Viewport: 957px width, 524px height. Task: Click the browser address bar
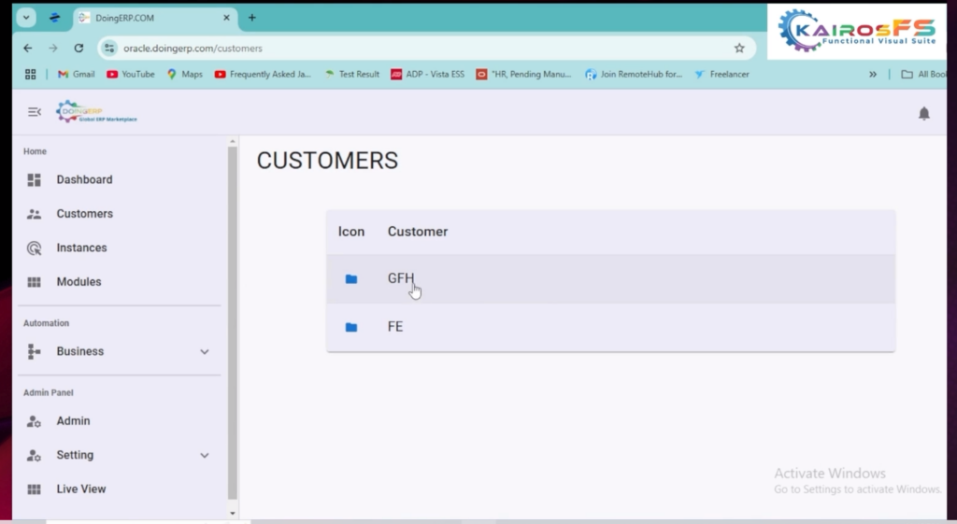point(421,48)
